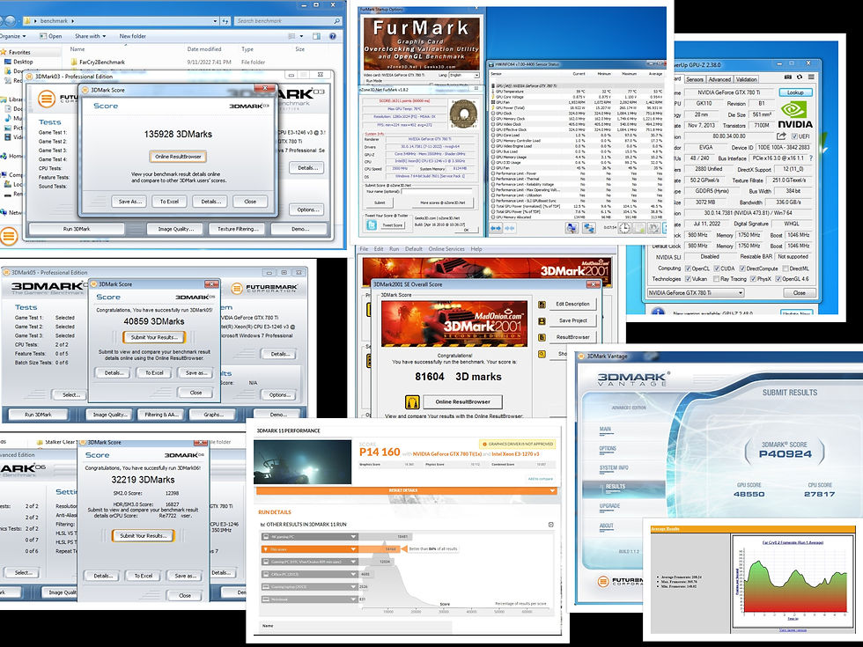Viewport: 863px width, 647px height.
Task: Click FarCry2Benchmark folder icon
Action: point(74,62)
